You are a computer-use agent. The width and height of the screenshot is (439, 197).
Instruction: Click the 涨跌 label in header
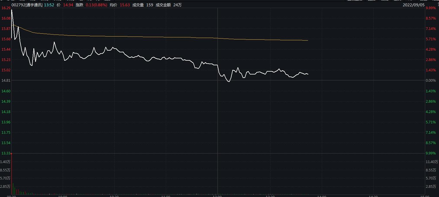coord(79,5)
